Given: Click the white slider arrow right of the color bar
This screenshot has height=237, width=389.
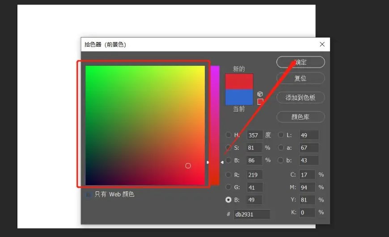Looking at the screenshot, I should 222,162.
